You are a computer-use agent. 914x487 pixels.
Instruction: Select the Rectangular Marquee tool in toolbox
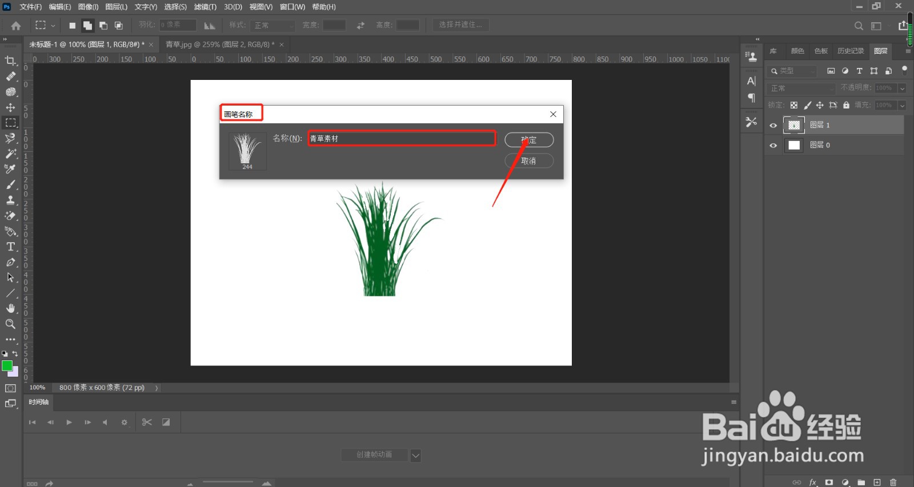click(x=10, y=123)
